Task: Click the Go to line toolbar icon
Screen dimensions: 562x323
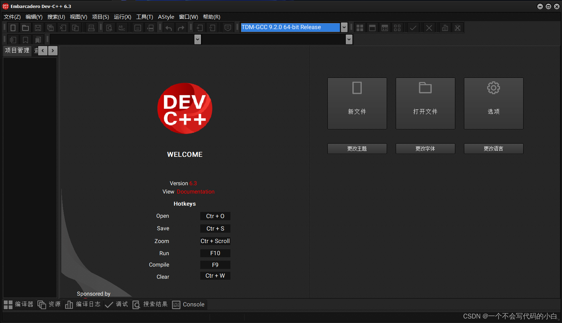Action: 138,28
